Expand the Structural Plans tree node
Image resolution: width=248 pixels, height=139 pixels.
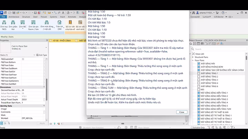pyautogui.click(x=193, y=57)
